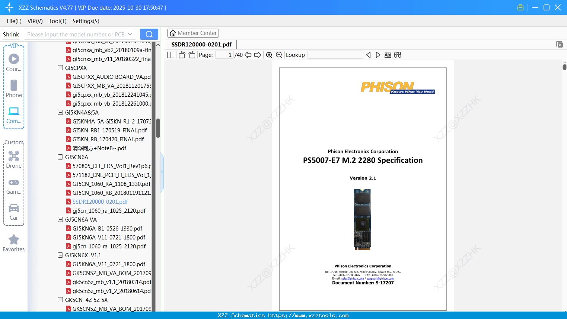Collapse the GJ5KN6X V1.1 folder
Image resolution: width=567 pixels, height=319 pixels.
click(60, 255)
